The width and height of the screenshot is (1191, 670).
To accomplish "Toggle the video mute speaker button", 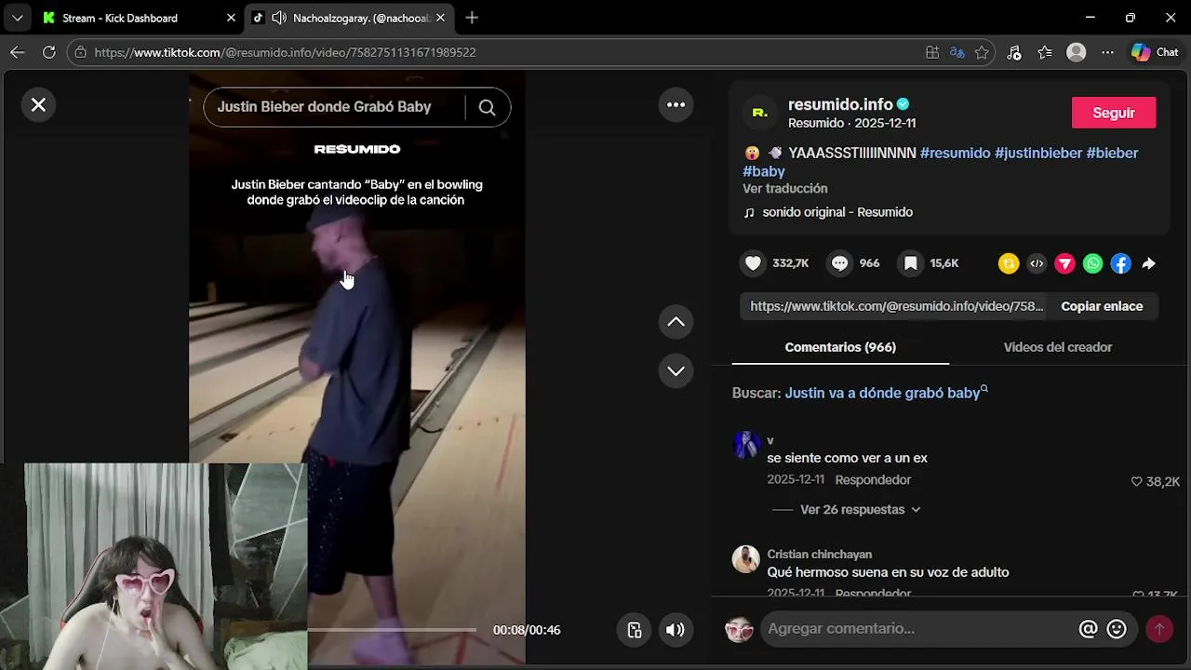I will 676,630.
